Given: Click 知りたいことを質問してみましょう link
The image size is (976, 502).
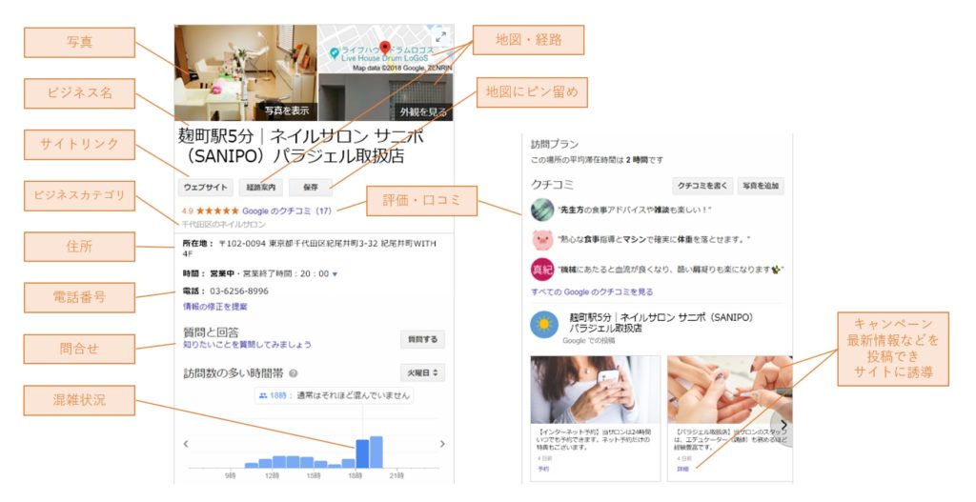Looking at the screenshot, I should click(x=247, y=345).
